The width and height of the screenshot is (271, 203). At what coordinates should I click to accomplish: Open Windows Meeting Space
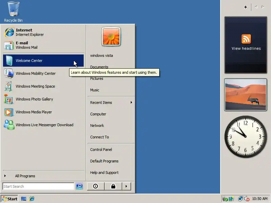tap(43, 86)
